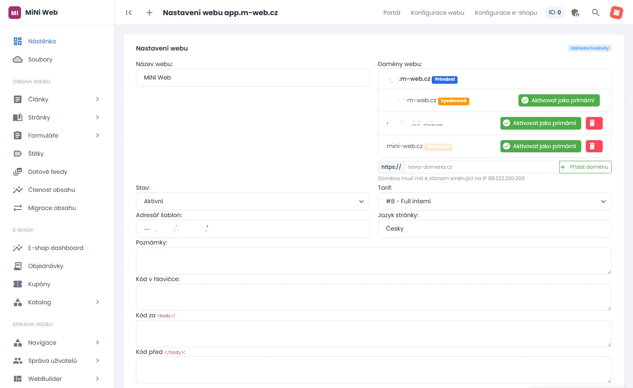
Task: Open E-shop dashboard in sidebar
Action: [56, 248]
